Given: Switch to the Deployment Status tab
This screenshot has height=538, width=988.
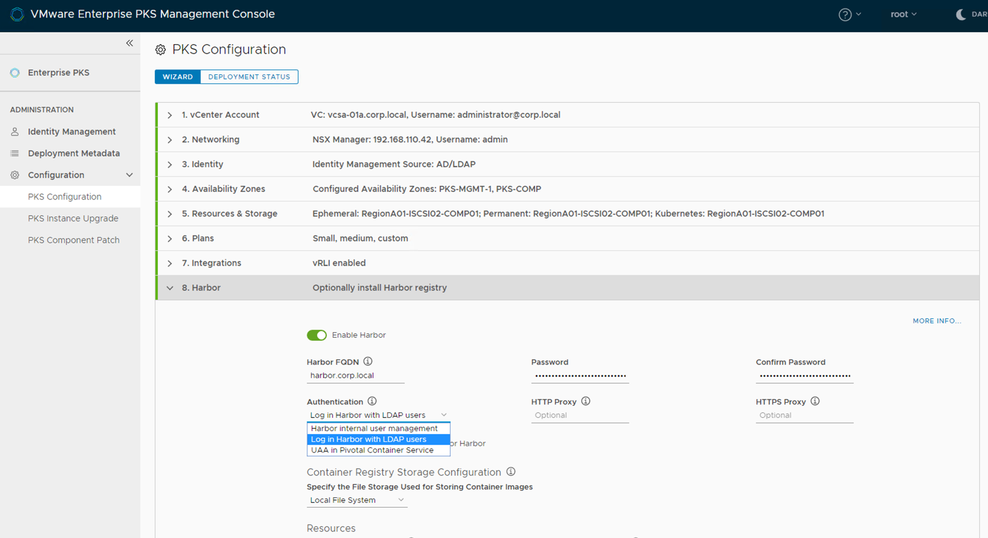Looking at the screenshot, I should coord(249,77).
